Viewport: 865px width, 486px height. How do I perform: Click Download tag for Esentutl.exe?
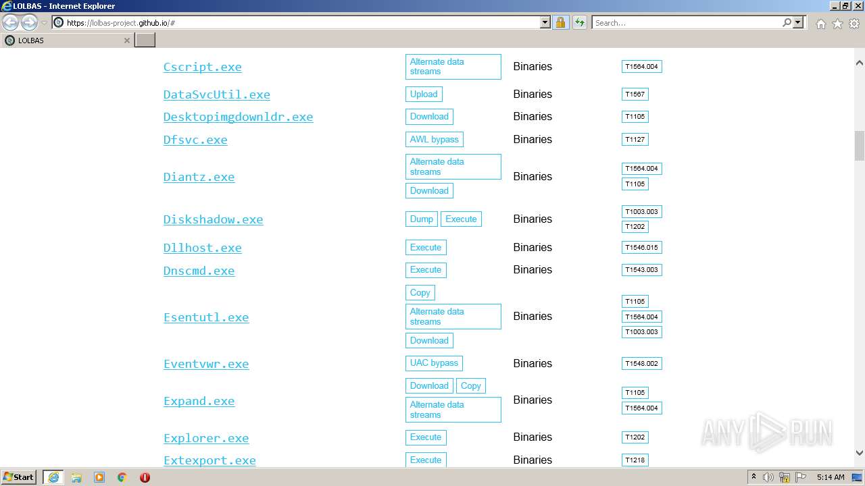click(429, 340)
